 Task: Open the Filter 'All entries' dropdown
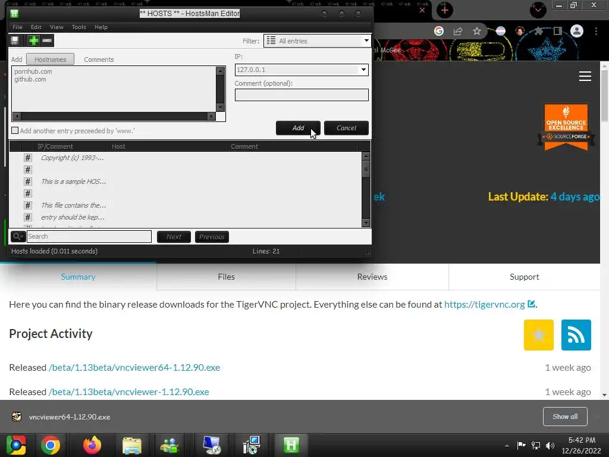tap(317, 41)
